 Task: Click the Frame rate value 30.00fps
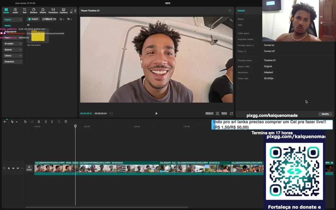pyautogui.click(x=268, y=78)
